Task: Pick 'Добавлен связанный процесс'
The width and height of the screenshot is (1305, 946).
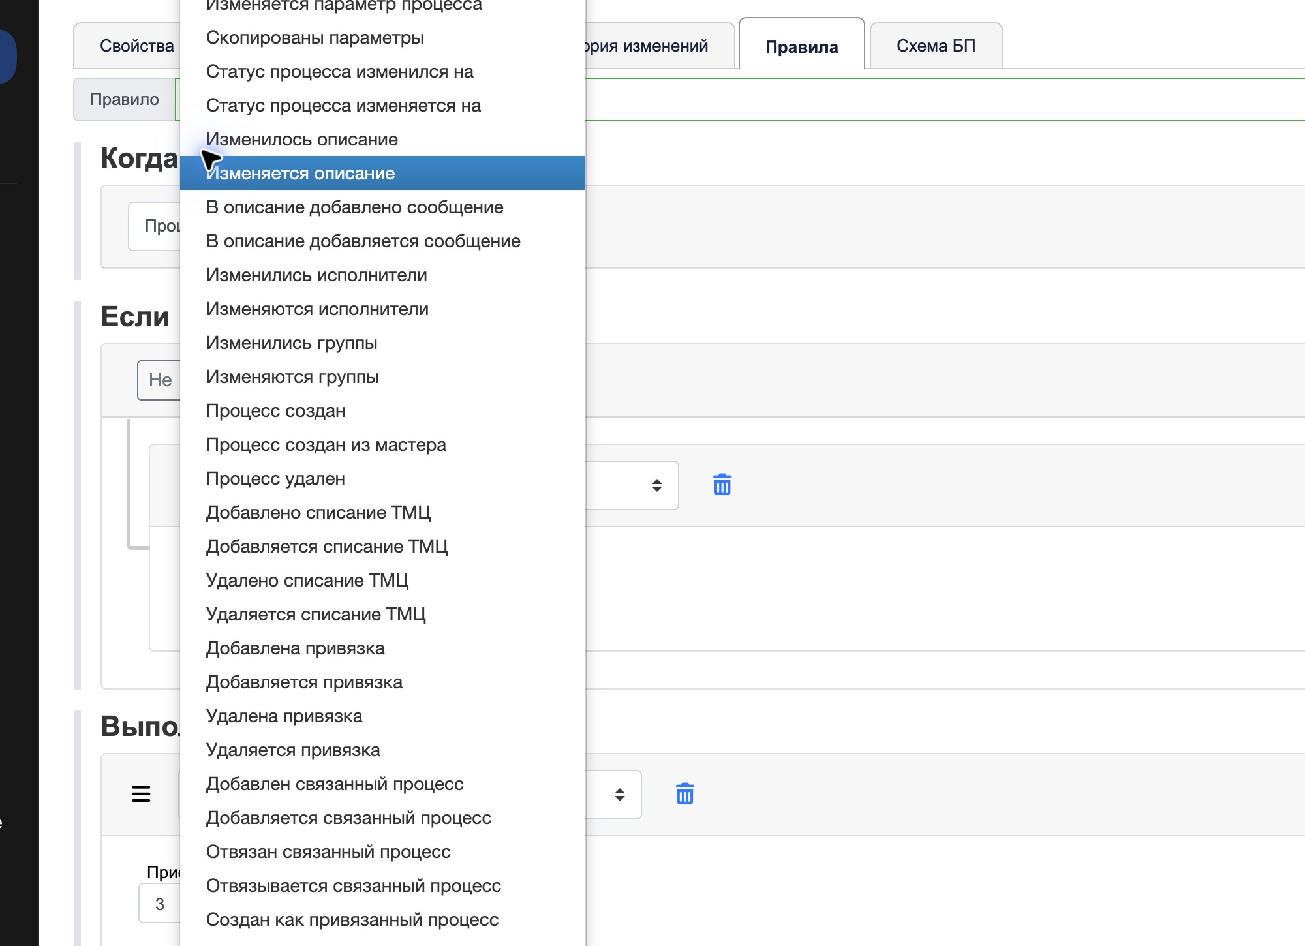Action: (x=382, y=784)
